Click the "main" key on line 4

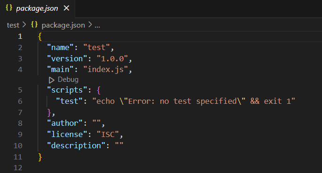pyautogui.click(x=60, y=70)
